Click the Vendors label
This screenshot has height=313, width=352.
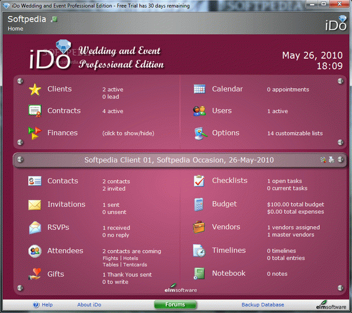coord(226,227)
